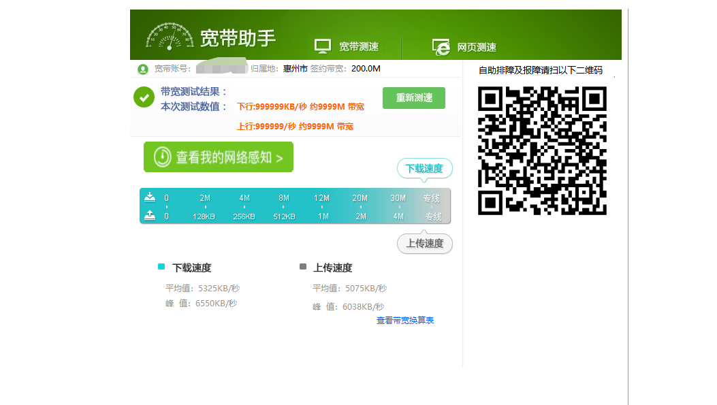Click the clock icon in 网络感知 button
717x405 pixels.
[x=162, y=157]
